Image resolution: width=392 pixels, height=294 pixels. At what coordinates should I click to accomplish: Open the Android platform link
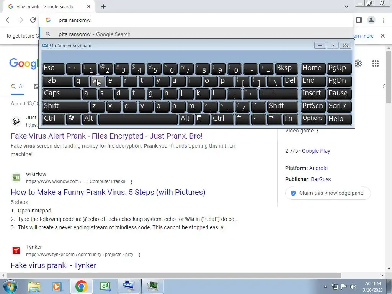(x=318, y=168)
